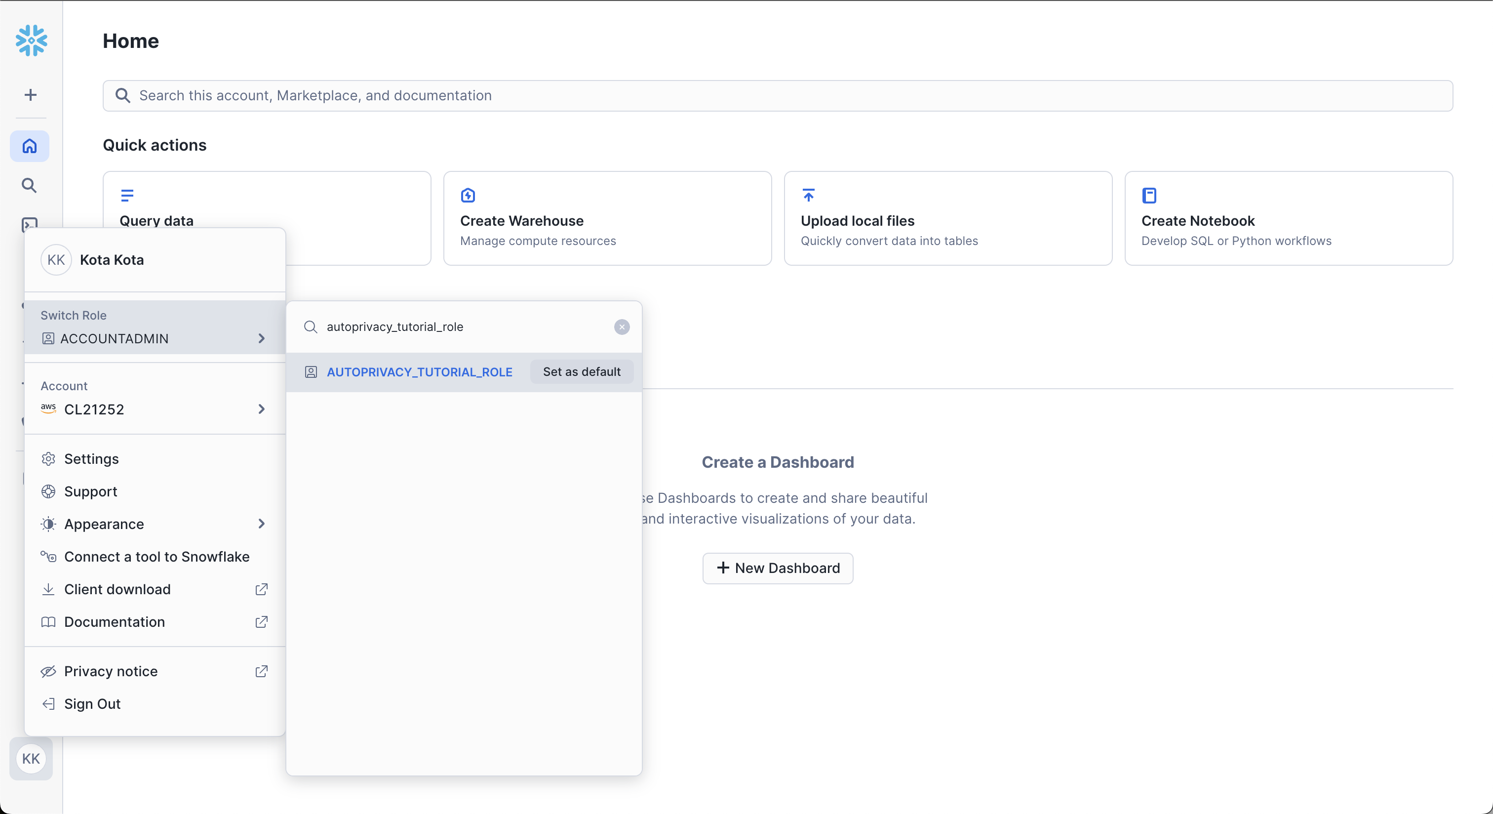Click the Create Notebook card icon
The image size is (1493, 814).
coord(1149,196)
